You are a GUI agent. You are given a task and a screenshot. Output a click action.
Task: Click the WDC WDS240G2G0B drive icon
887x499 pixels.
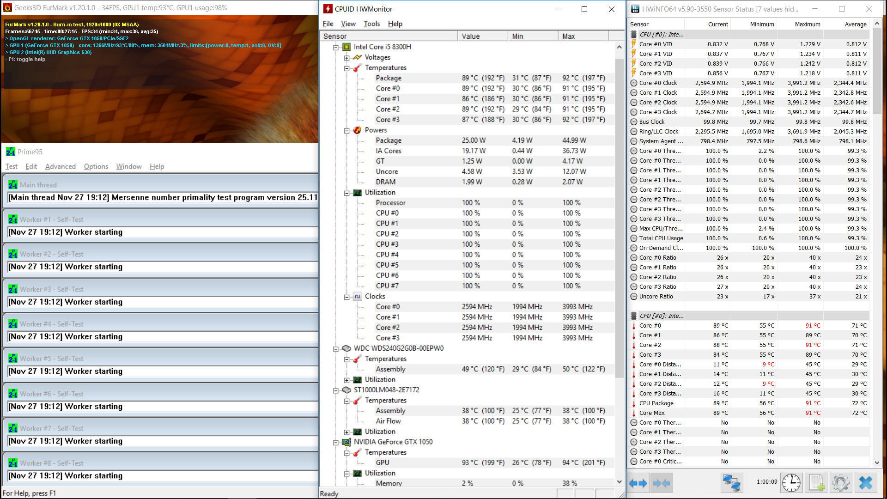coord(346,348)
